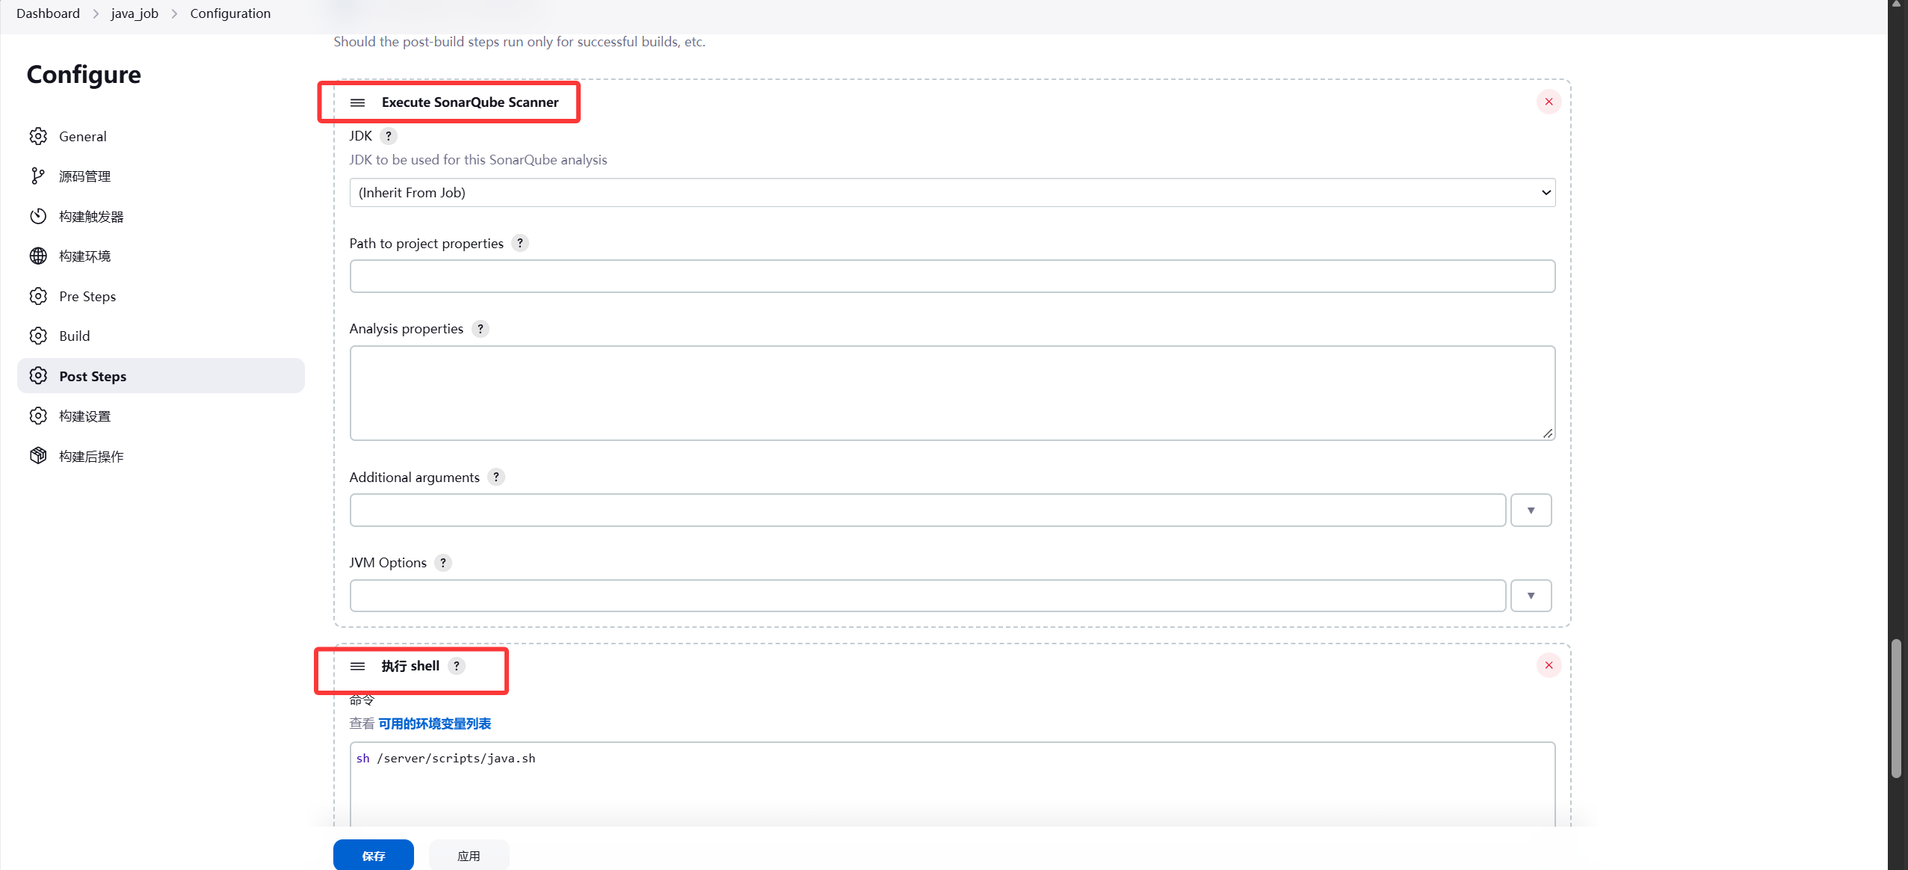Go to Build section
This screenshot has height=870, width=1908.
[x=161, y=336]
